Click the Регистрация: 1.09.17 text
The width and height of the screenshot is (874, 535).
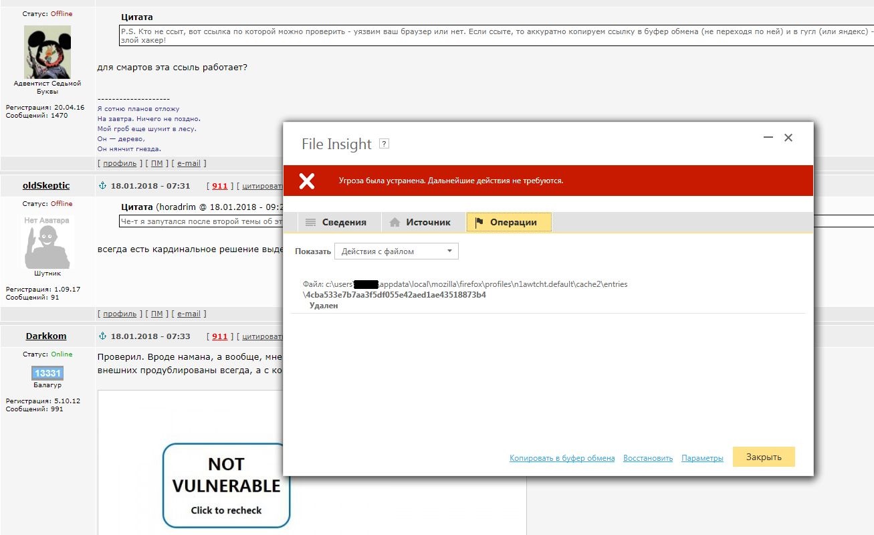43,290
